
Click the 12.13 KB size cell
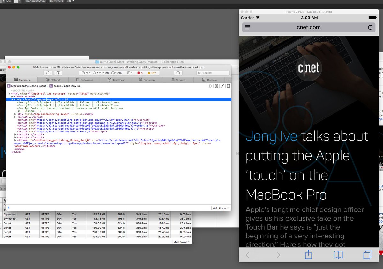97,219
